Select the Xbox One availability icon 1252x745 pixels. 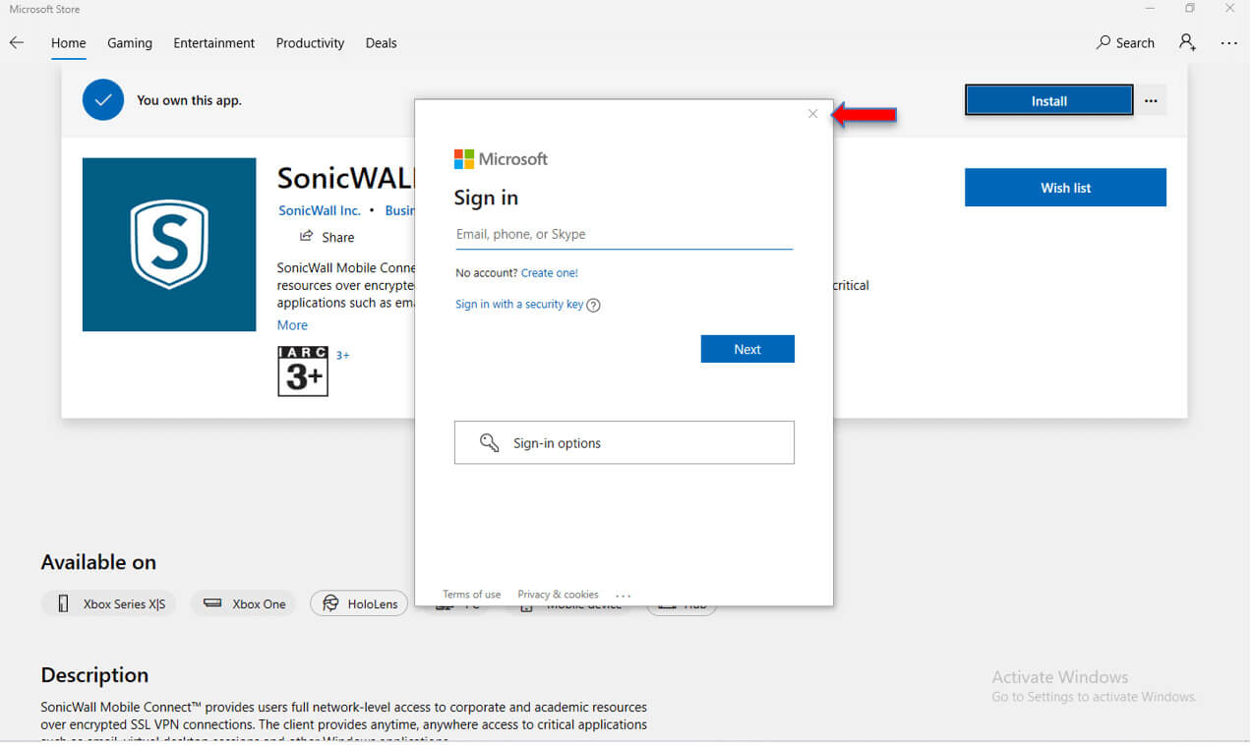coord(243,603)
